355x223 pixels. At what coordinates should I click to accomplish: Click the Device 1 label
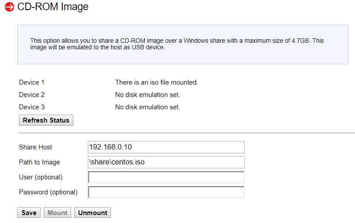(32, 82)
